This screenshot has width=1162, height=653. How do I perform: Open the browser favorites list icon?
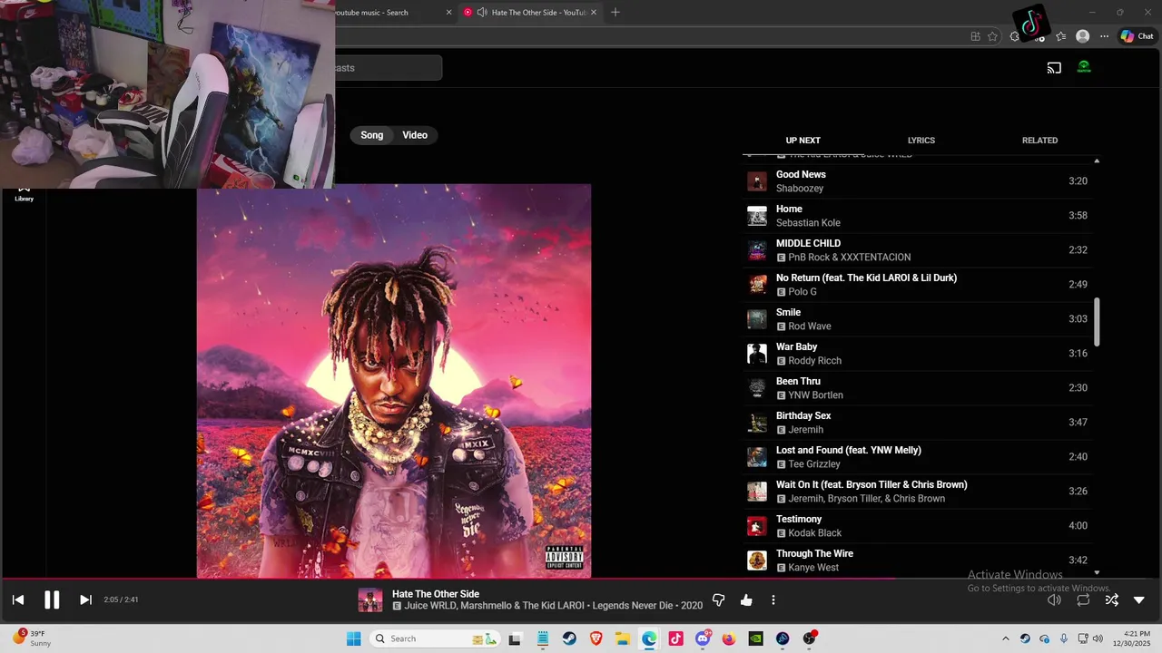point(1060,36)
